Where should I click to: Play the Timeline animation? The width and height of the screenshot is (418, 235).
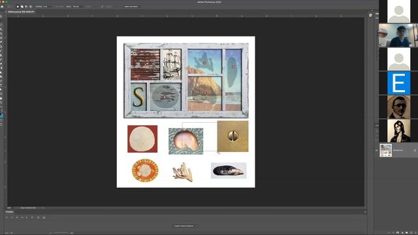pyautogui.click(x=17, y=217)
